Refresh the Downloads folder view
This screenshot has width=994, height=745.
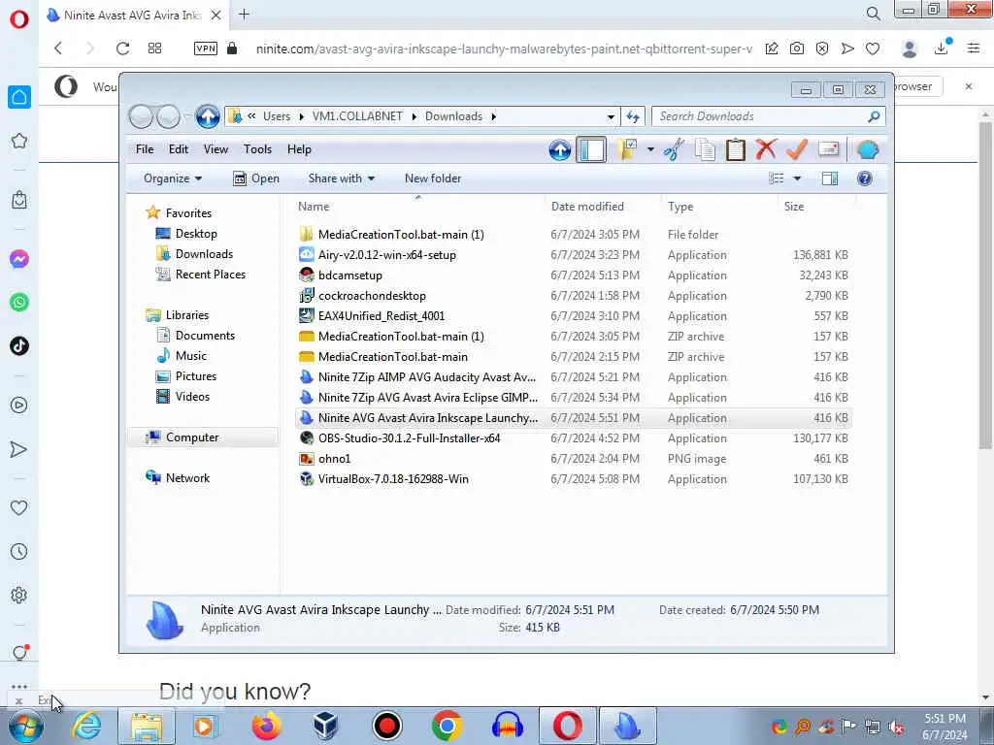(x=633, y=116)
